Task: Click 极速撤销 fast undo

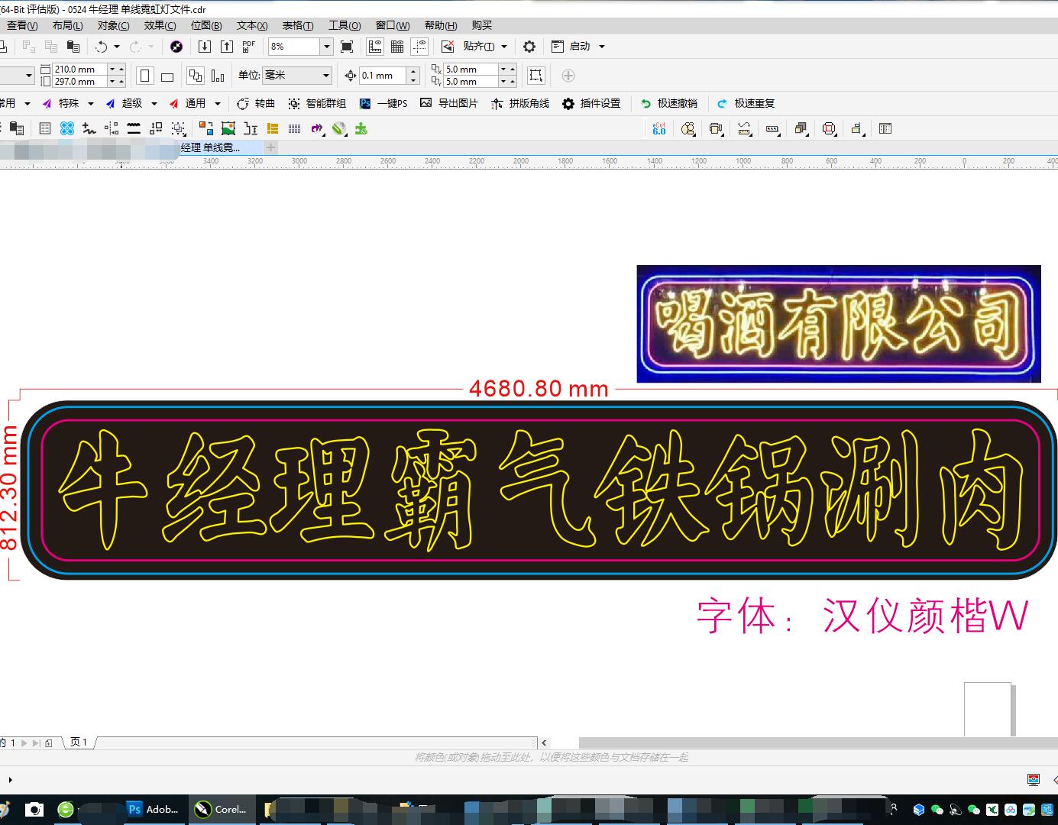Action: [x=668, y=103]
